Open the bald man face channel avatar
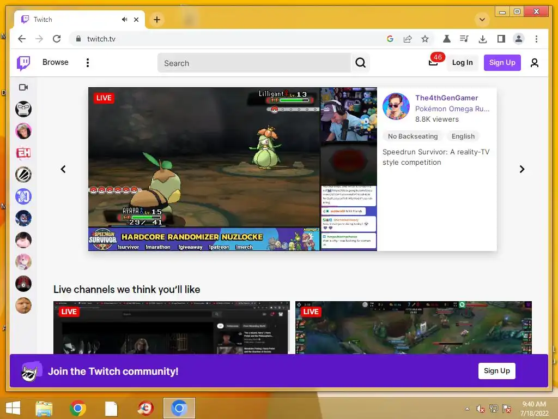 pyautogui.click(x=23, y=306)
